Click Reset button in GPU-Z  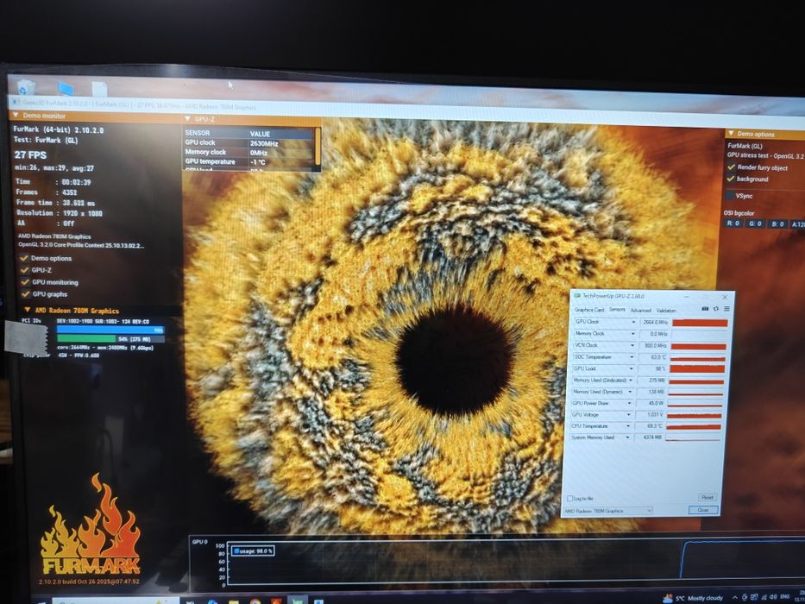[x=708, y=497]
